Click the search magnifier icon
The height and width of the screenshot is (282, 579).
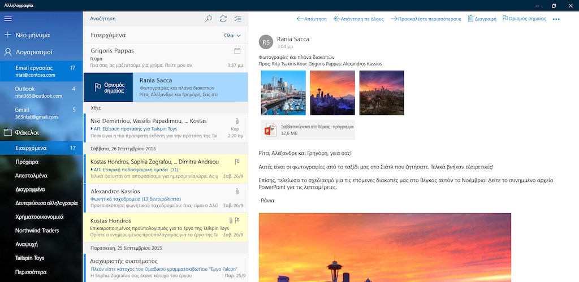click(209, 19)
